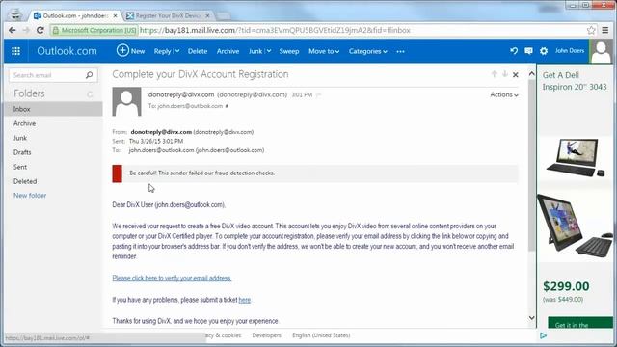
Task: Click the browser address bar URL
Action: click(276, 30)
